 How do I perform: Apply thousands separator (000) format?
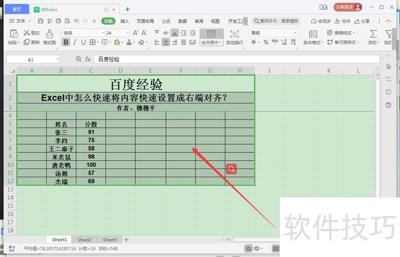coord(274,41)
